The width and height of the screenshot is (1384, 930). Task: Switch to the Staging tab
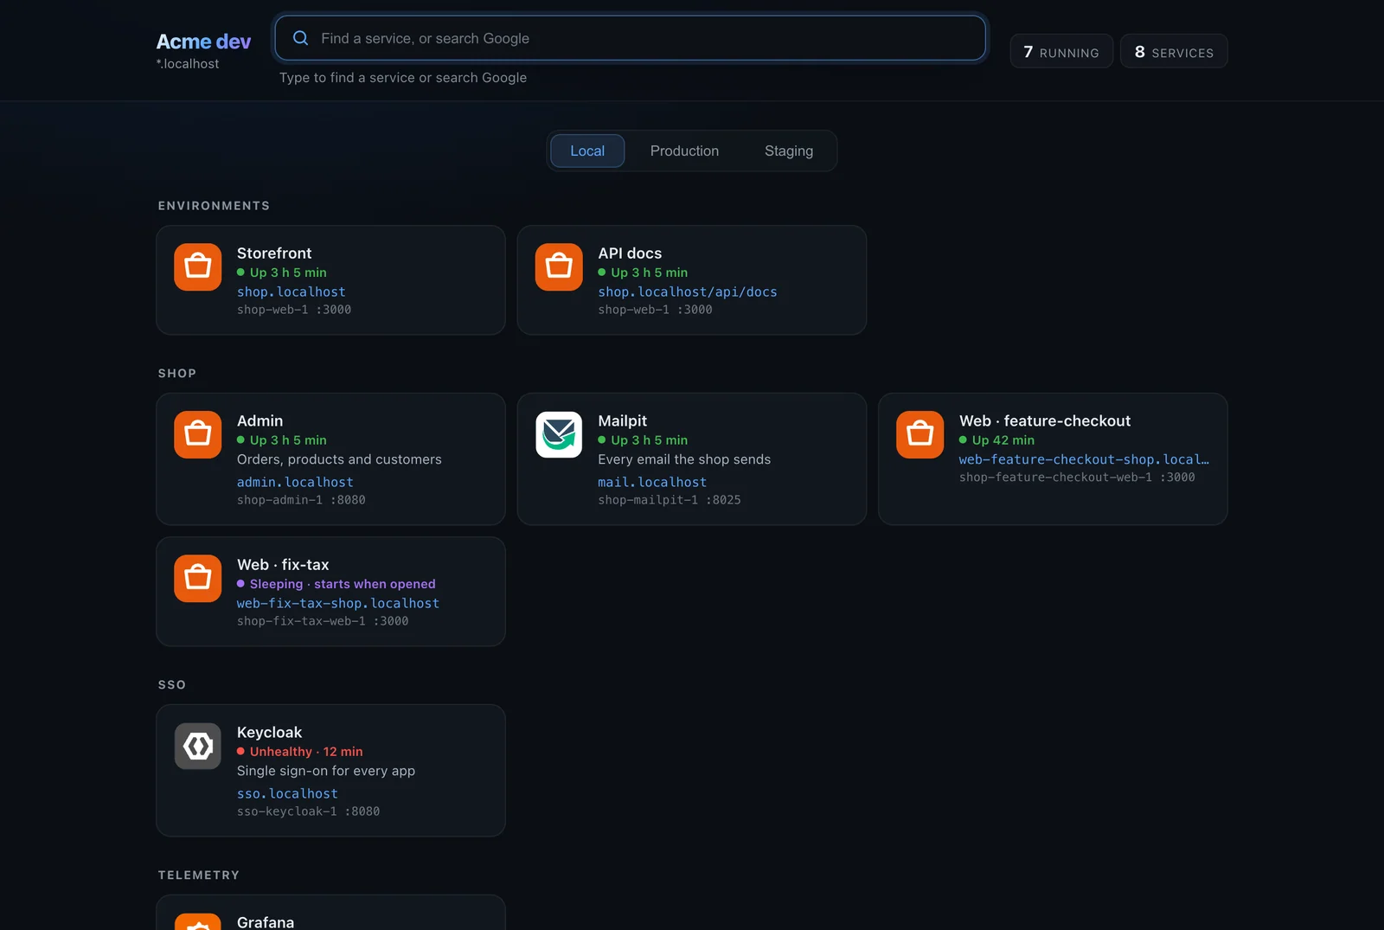pyautogui.click(x=789, y=151)
